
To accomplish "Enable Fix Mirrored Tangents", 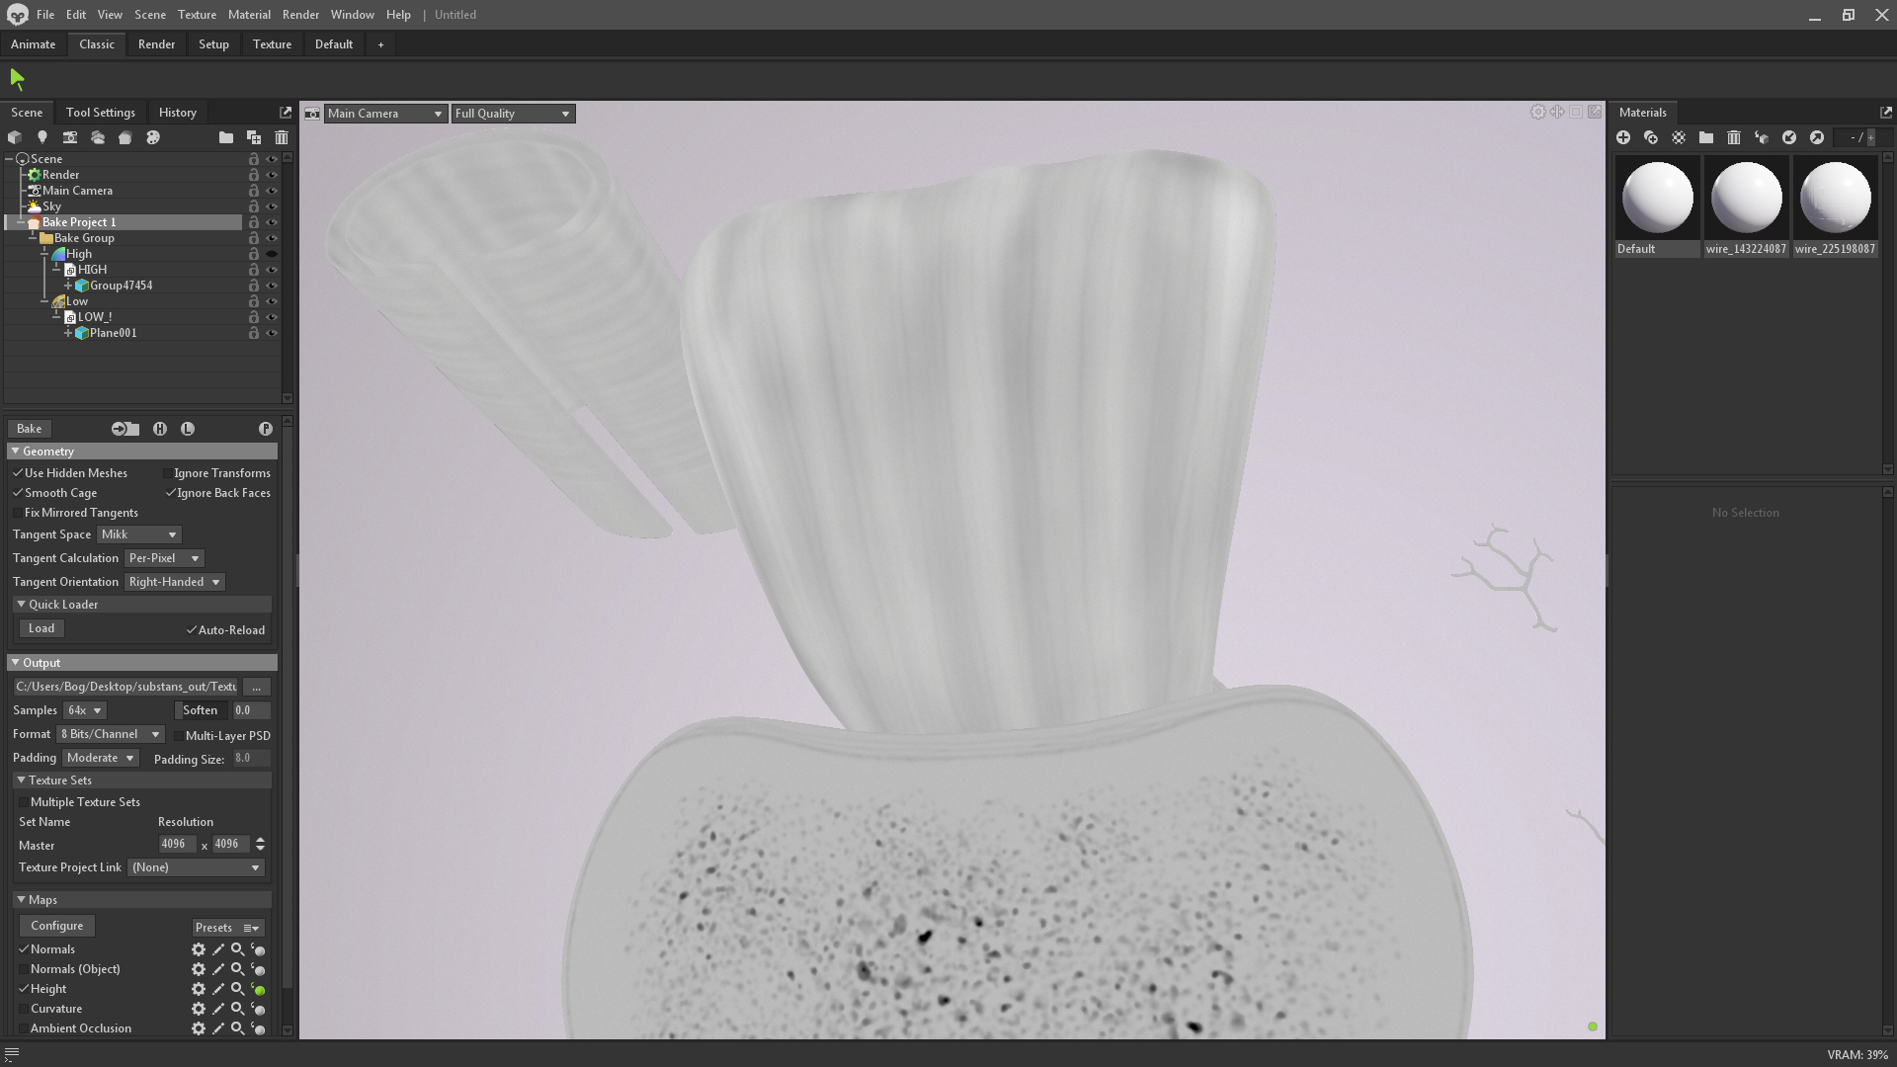I will (18, 513).
